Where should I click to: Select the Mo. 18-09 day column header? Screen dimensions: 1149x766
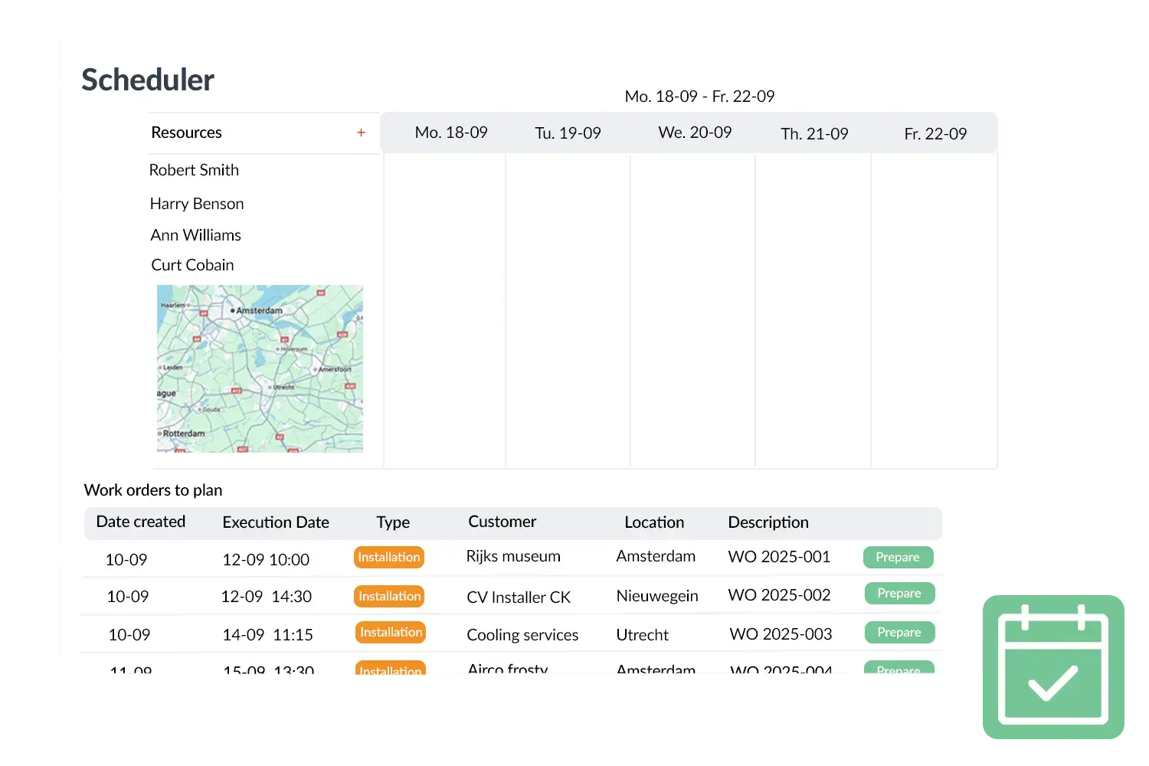click(x=451, y=133)
